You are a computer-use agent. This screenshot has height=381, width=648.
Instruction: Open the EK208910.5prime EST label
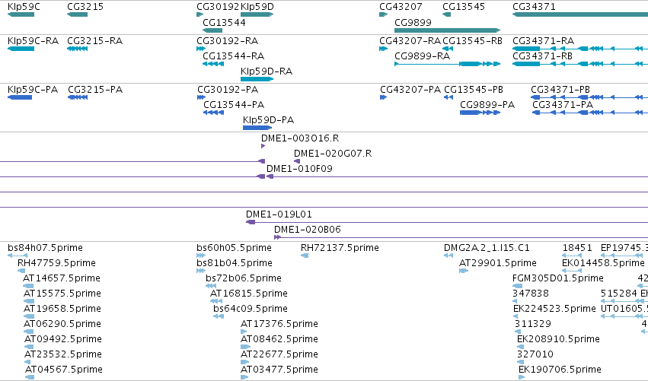[x=558, y=339]
